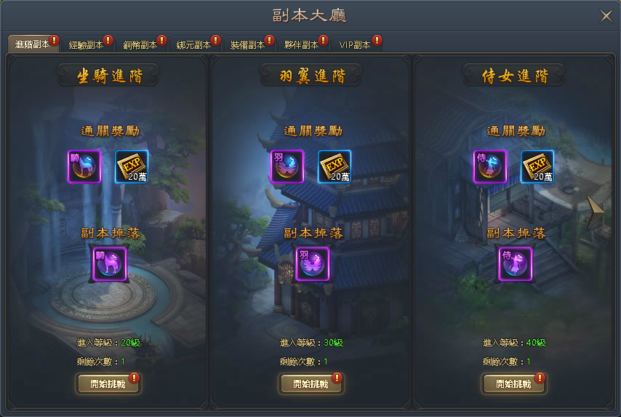Viewport: 621px width, 417px height.
Task: Open the 綁元副本 tab
Action: click(x=195, y=44)
